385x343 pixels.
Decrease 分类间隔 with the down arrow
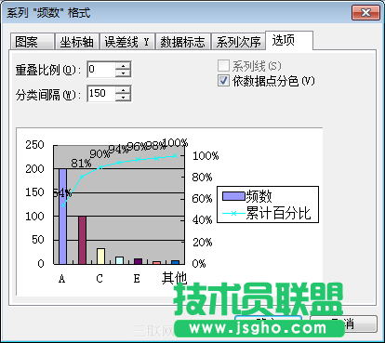tap(123, 98)
